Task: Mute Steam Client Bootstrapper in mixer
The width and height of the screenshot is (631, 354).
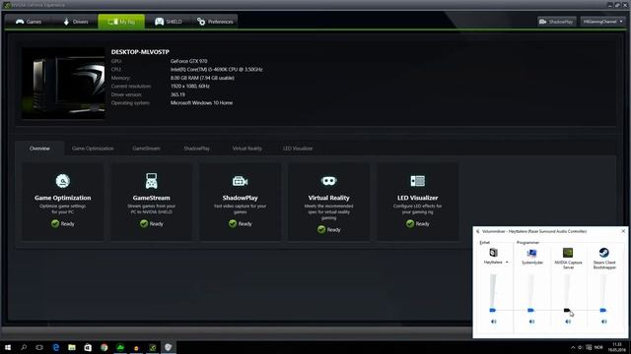Action: pyautogui.click(x=604, y=322)
